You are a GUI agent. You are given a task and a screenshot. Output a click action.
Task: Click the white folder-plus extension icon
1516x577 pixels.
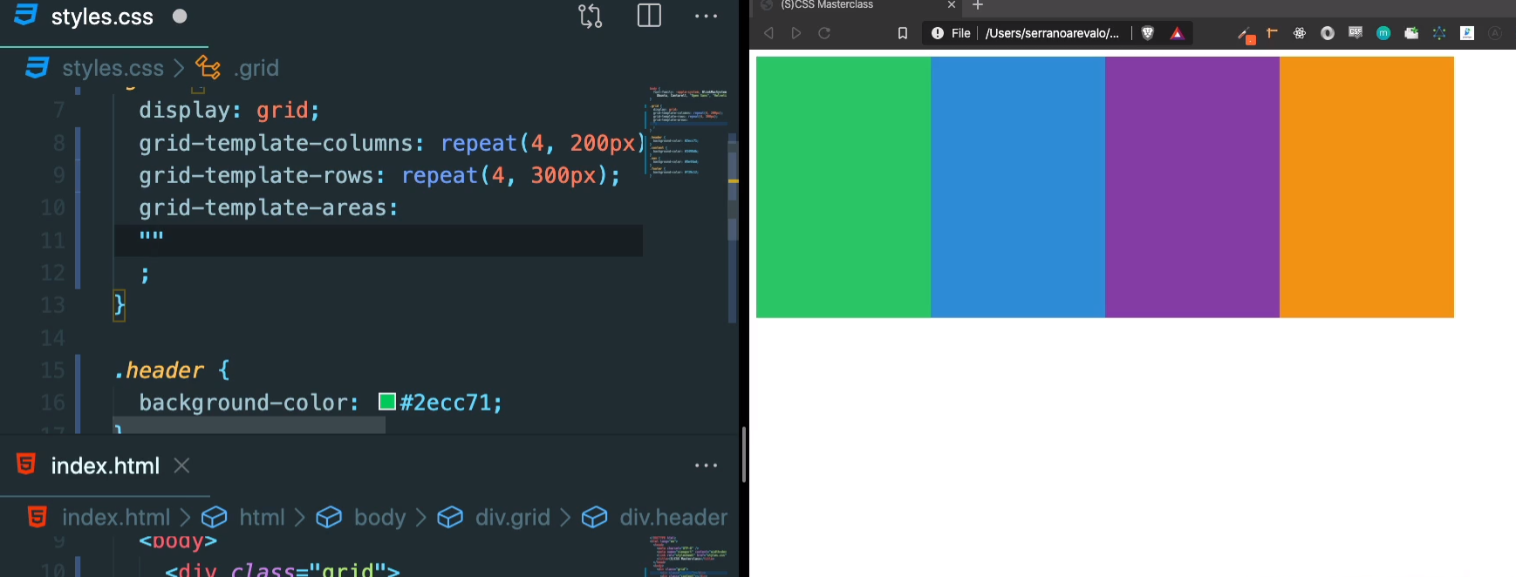pyautogui.click(x=1411, y=33)
